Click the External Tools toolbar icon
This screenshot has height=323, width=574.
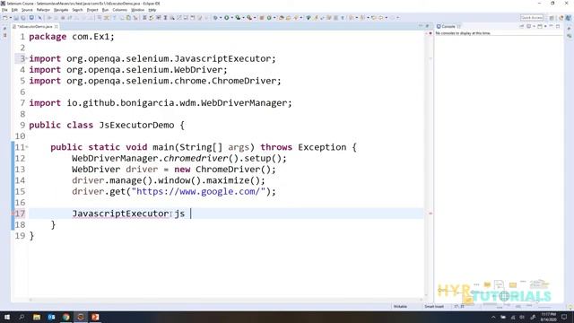249,18
